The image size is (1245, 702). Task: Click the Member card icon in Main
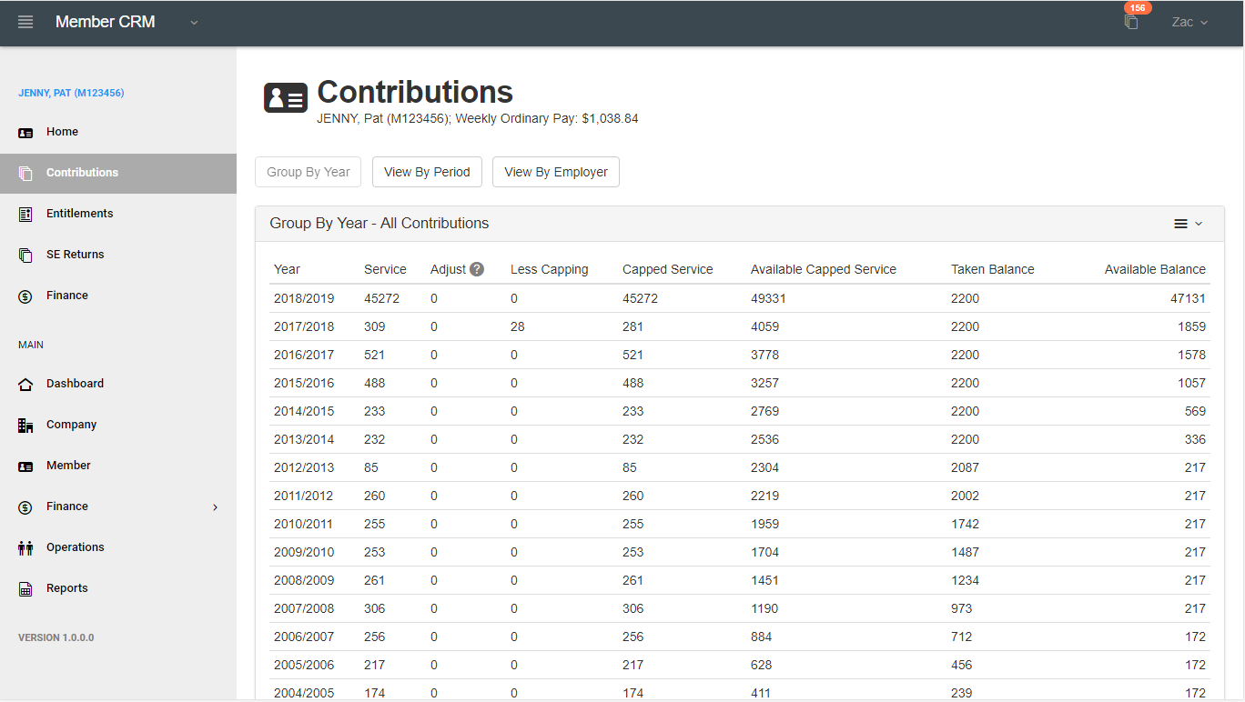pos(25,466)
